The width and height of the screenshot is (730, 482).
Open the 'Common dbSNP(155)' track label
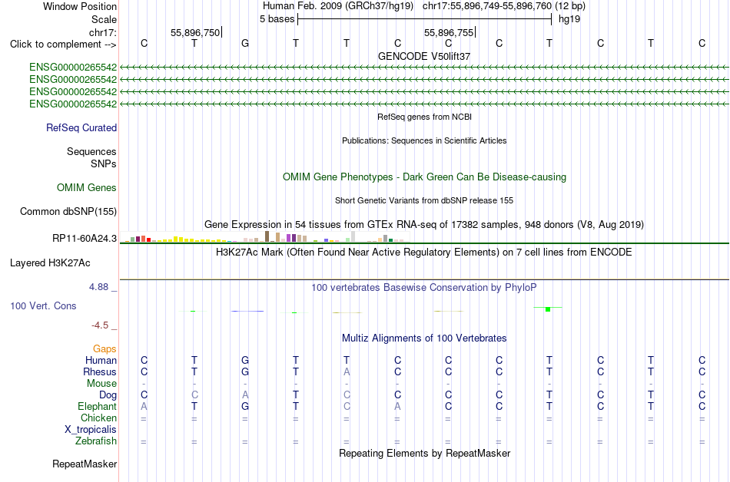pos(68,212)
